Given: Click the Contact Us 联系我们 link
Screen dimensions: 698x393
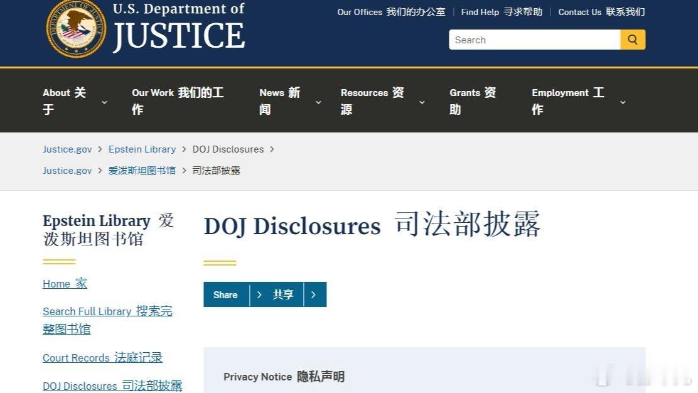Looking at the screenshot, I should (601, 12).
